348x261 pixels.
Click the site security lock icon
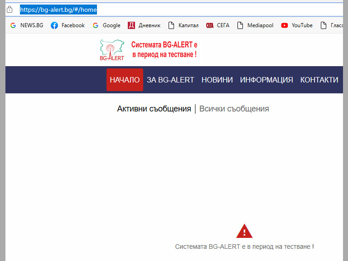click(9, 10)
